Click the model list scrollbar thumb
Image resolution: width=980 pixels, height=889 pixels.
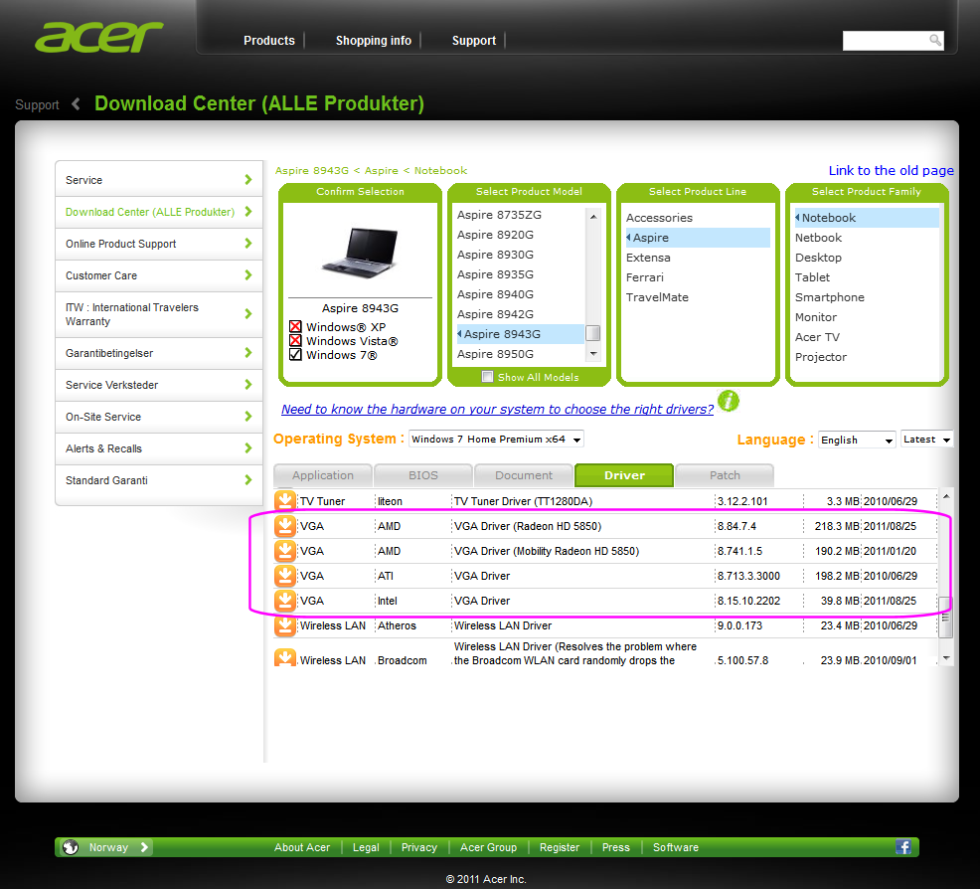point(593,333)
